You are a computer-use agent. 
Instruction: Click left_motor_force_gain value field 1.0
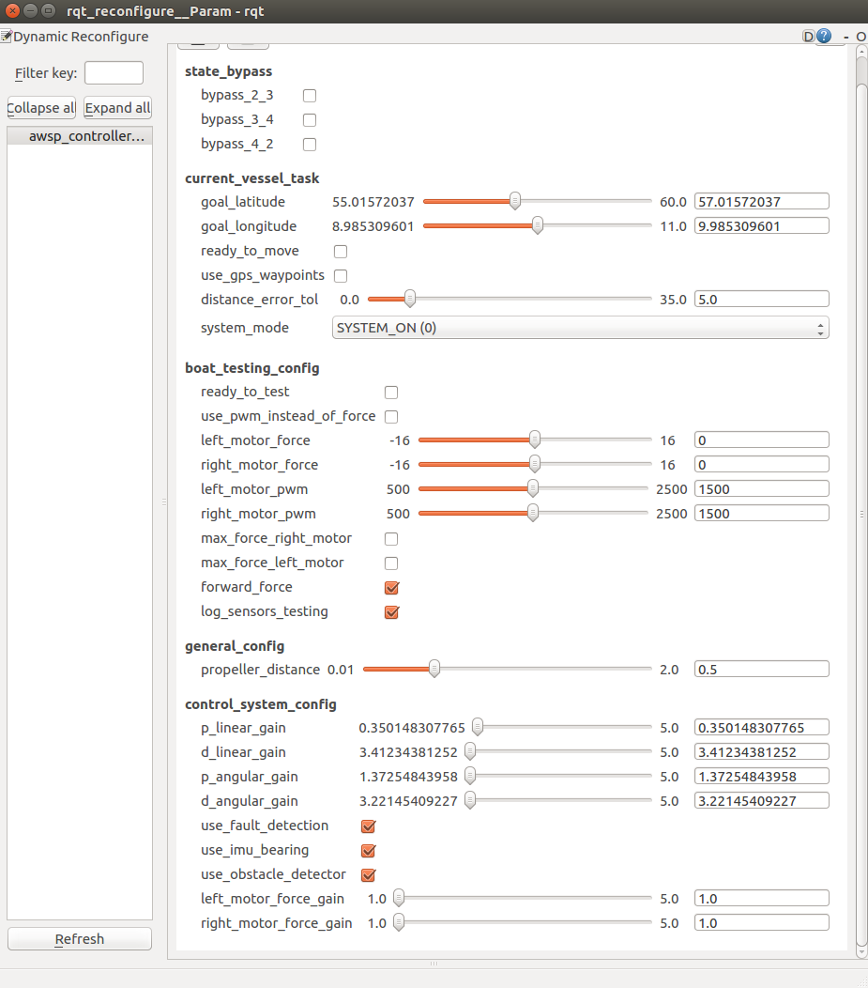[762, 899]
